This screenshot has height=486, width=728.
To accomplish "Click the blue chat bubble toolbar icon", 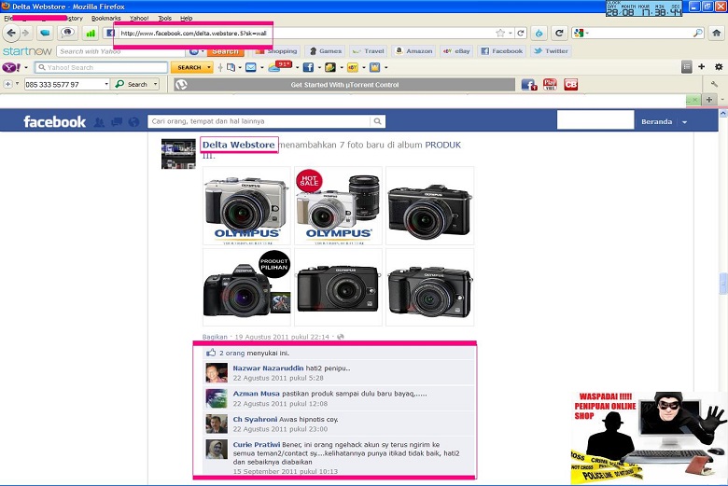I will (45, 33).
